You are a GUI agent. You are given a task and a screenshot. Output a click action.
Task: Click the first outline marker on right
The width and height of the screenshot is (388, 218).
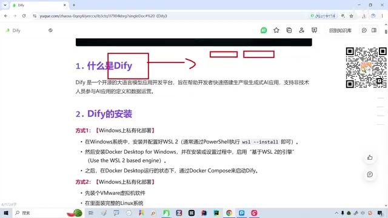coord(381,98)
